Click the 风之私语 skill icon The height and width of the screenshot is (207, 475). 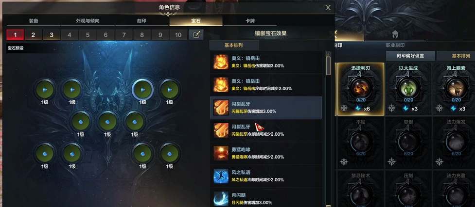tap(221, 176)
